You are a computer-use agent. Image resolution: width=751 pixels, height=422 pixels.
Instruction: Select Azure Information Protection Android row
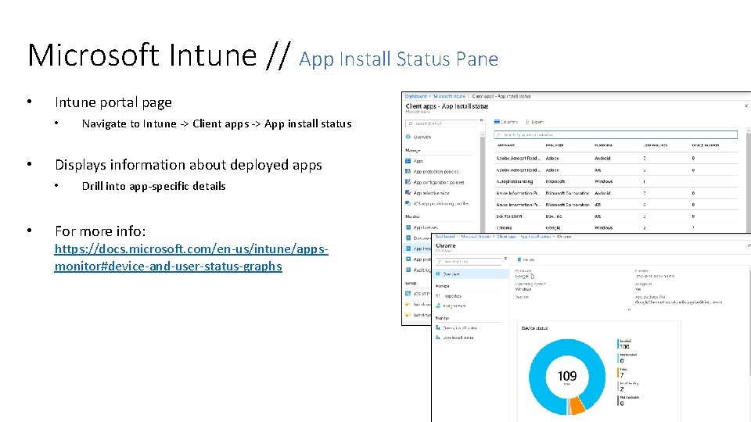(x=616, y=193)
